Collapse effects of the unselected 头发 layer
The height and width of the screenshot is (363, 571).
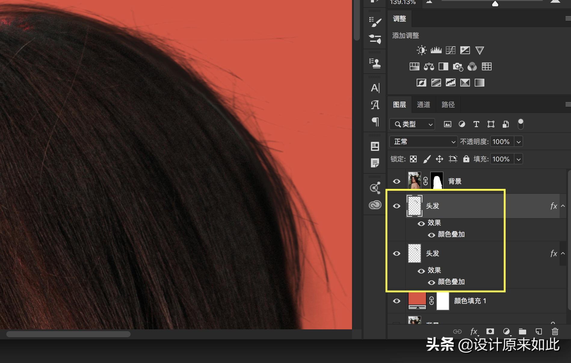tap(563, 253)
